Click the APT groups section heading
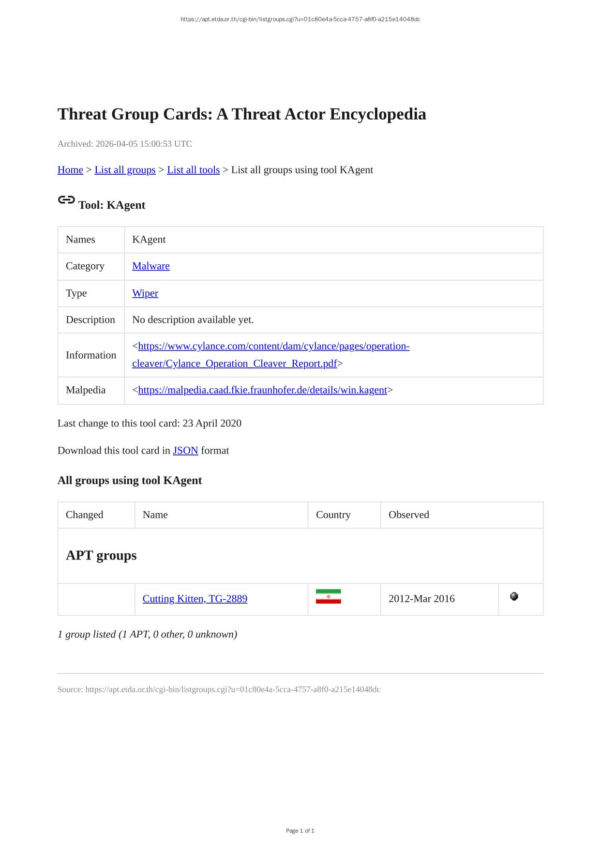 click(x=101, y=555)
